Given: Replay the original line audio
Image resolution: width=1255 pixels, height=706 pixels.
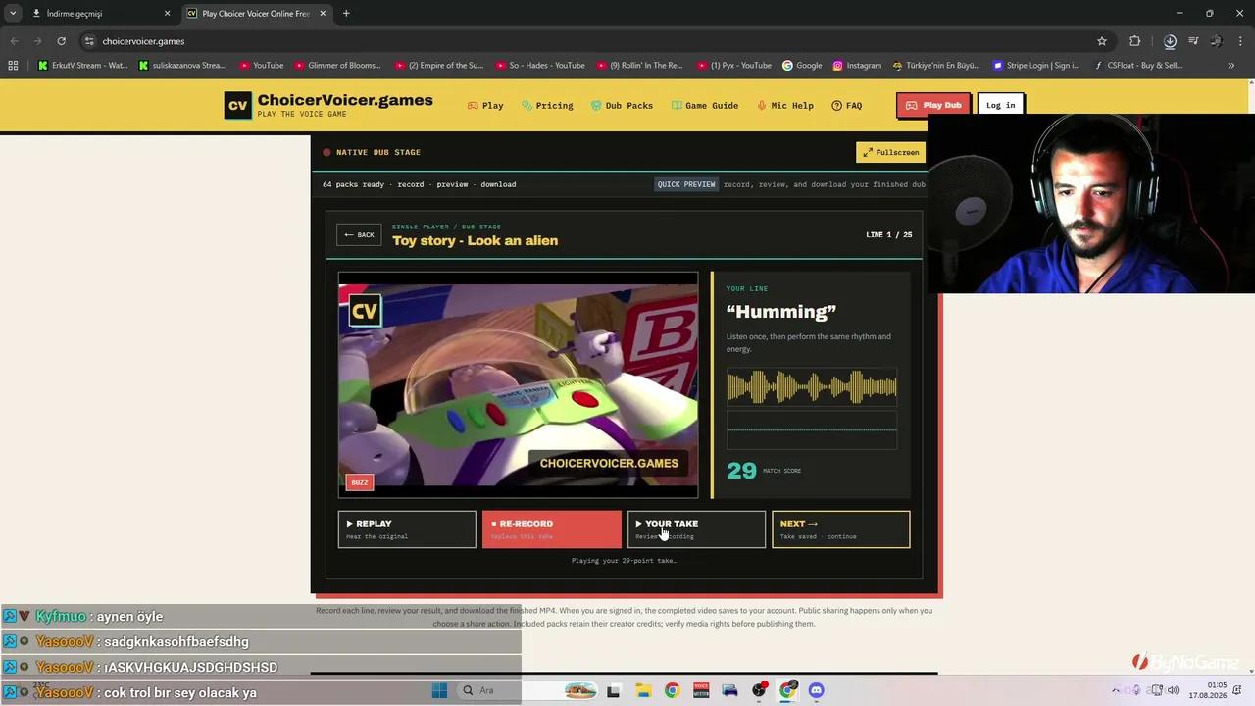Looking at the screenshot, I should pyautogui.click(x=407, y=529).
